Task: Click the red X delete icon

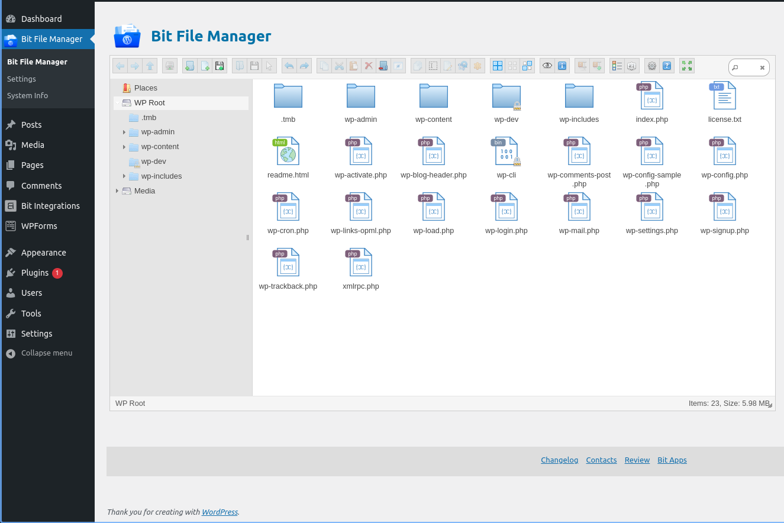Action: point(369,66)
